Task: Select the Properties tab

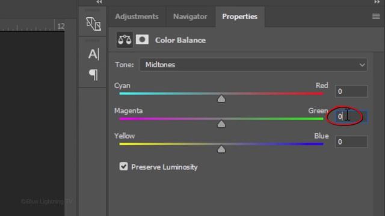Action: pos(239,17)
